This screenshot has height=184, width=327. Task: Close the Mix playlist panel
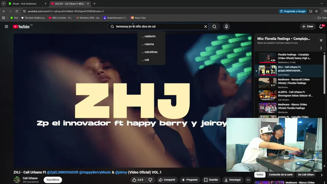pyautogui.click(x=321, y=40)
